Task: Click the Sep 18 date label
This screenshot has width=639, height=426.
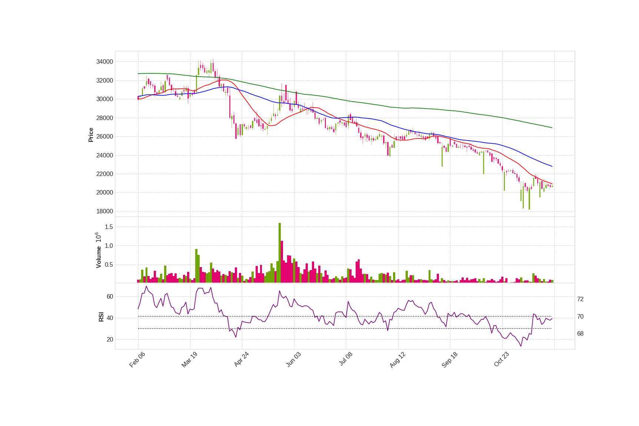Action: click(449, 360)
